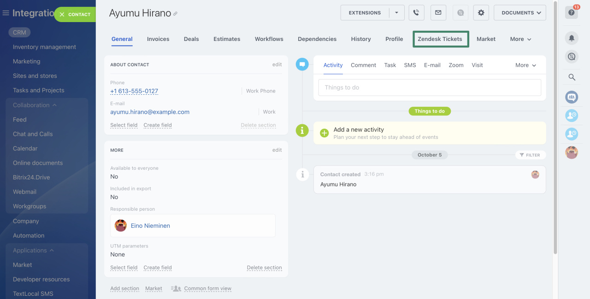Expand the More tabs menu

click(520, 39)
